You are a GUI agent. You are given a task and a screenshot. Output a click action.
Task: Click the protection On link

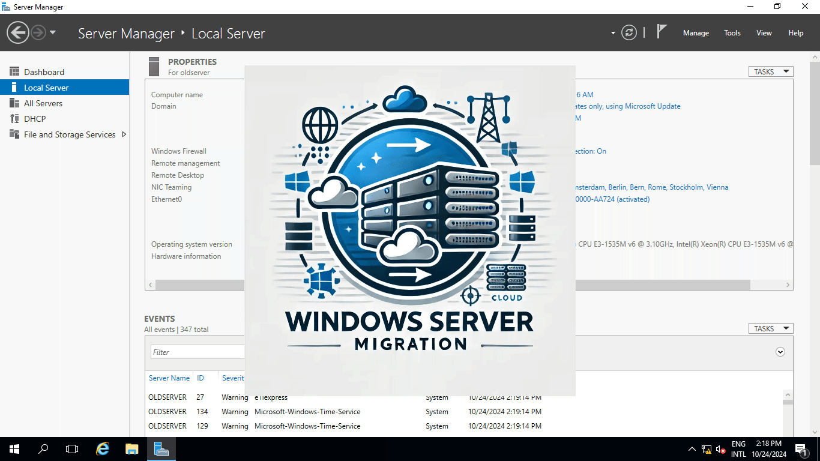click(591, 151)
